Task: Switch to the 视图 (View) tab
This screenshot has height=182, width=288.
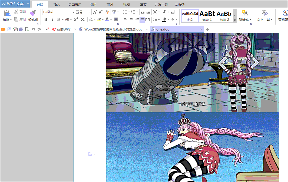Action: [126, 4]
